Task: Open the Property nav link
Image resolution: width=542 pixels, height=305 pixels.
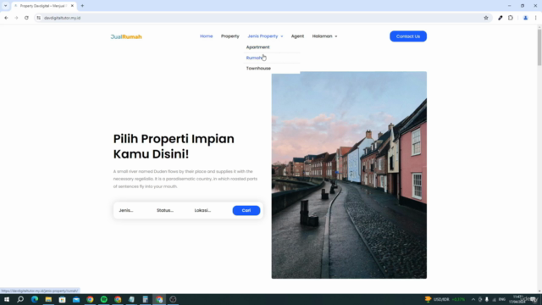Action: pyautogui.click(x=230, y=36)
